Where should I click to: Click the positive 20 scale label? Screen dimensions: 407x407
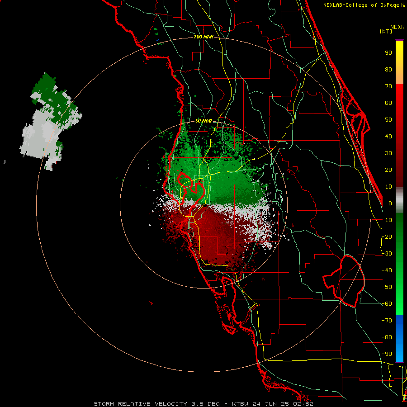tap(388, 170)
